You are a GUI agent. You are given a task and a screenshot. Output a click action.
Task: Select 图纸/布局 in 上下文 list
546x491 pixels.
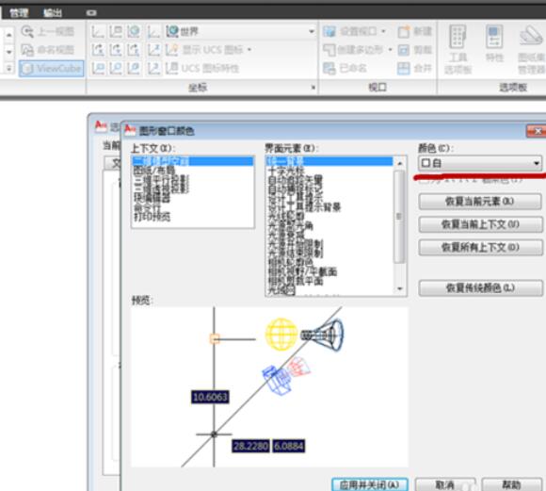point(193,171)
